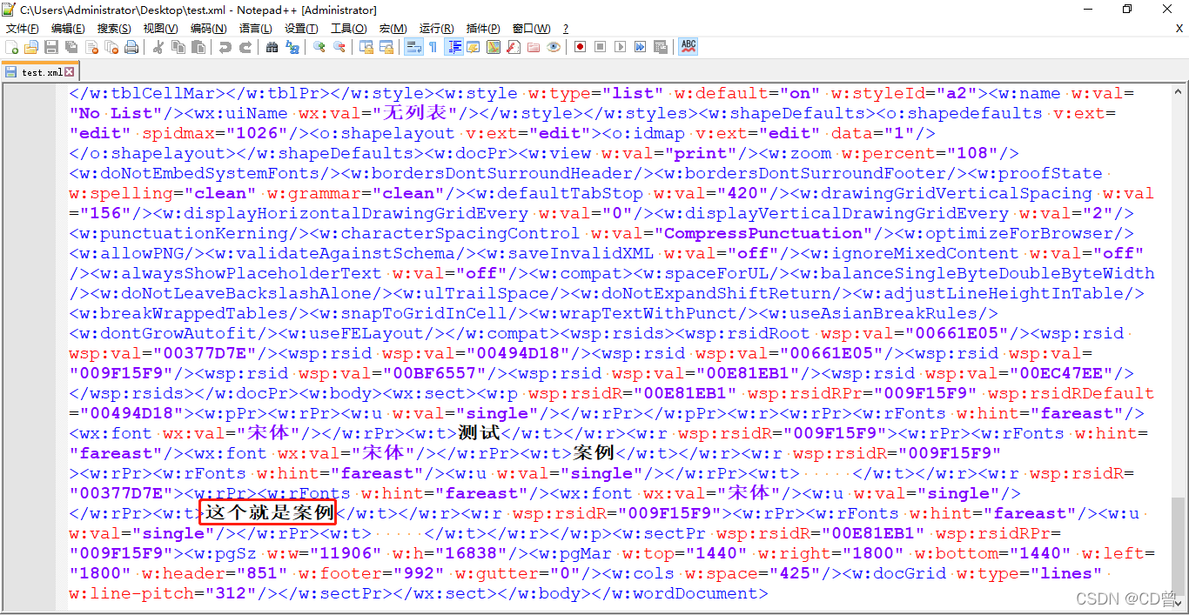Toggle the ABC spell check icon
The width and height of the screenshot is (1189, 615).
pyautogui.click(x=688, y=47)
